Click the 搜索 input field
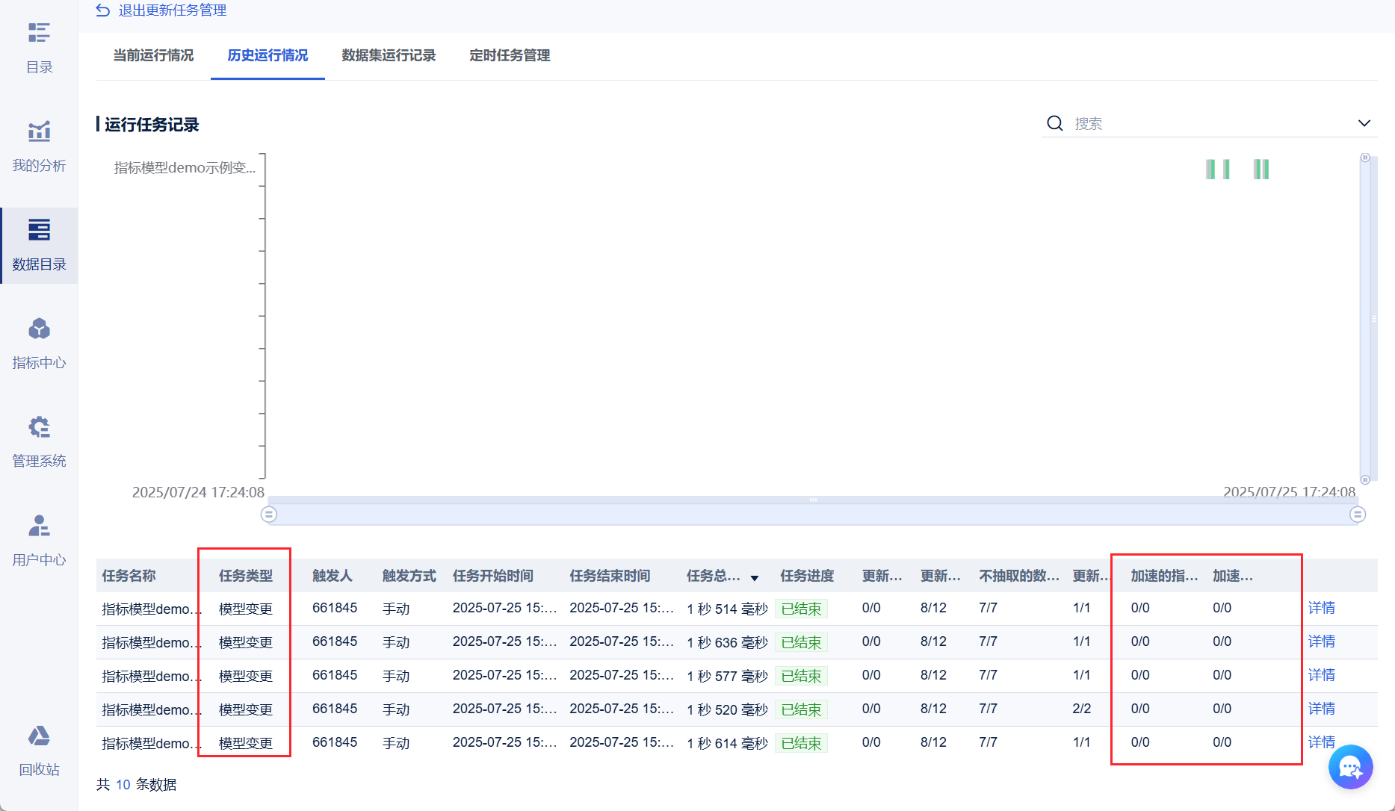The image size is (1395, 811). click(x=1210, y=124)
